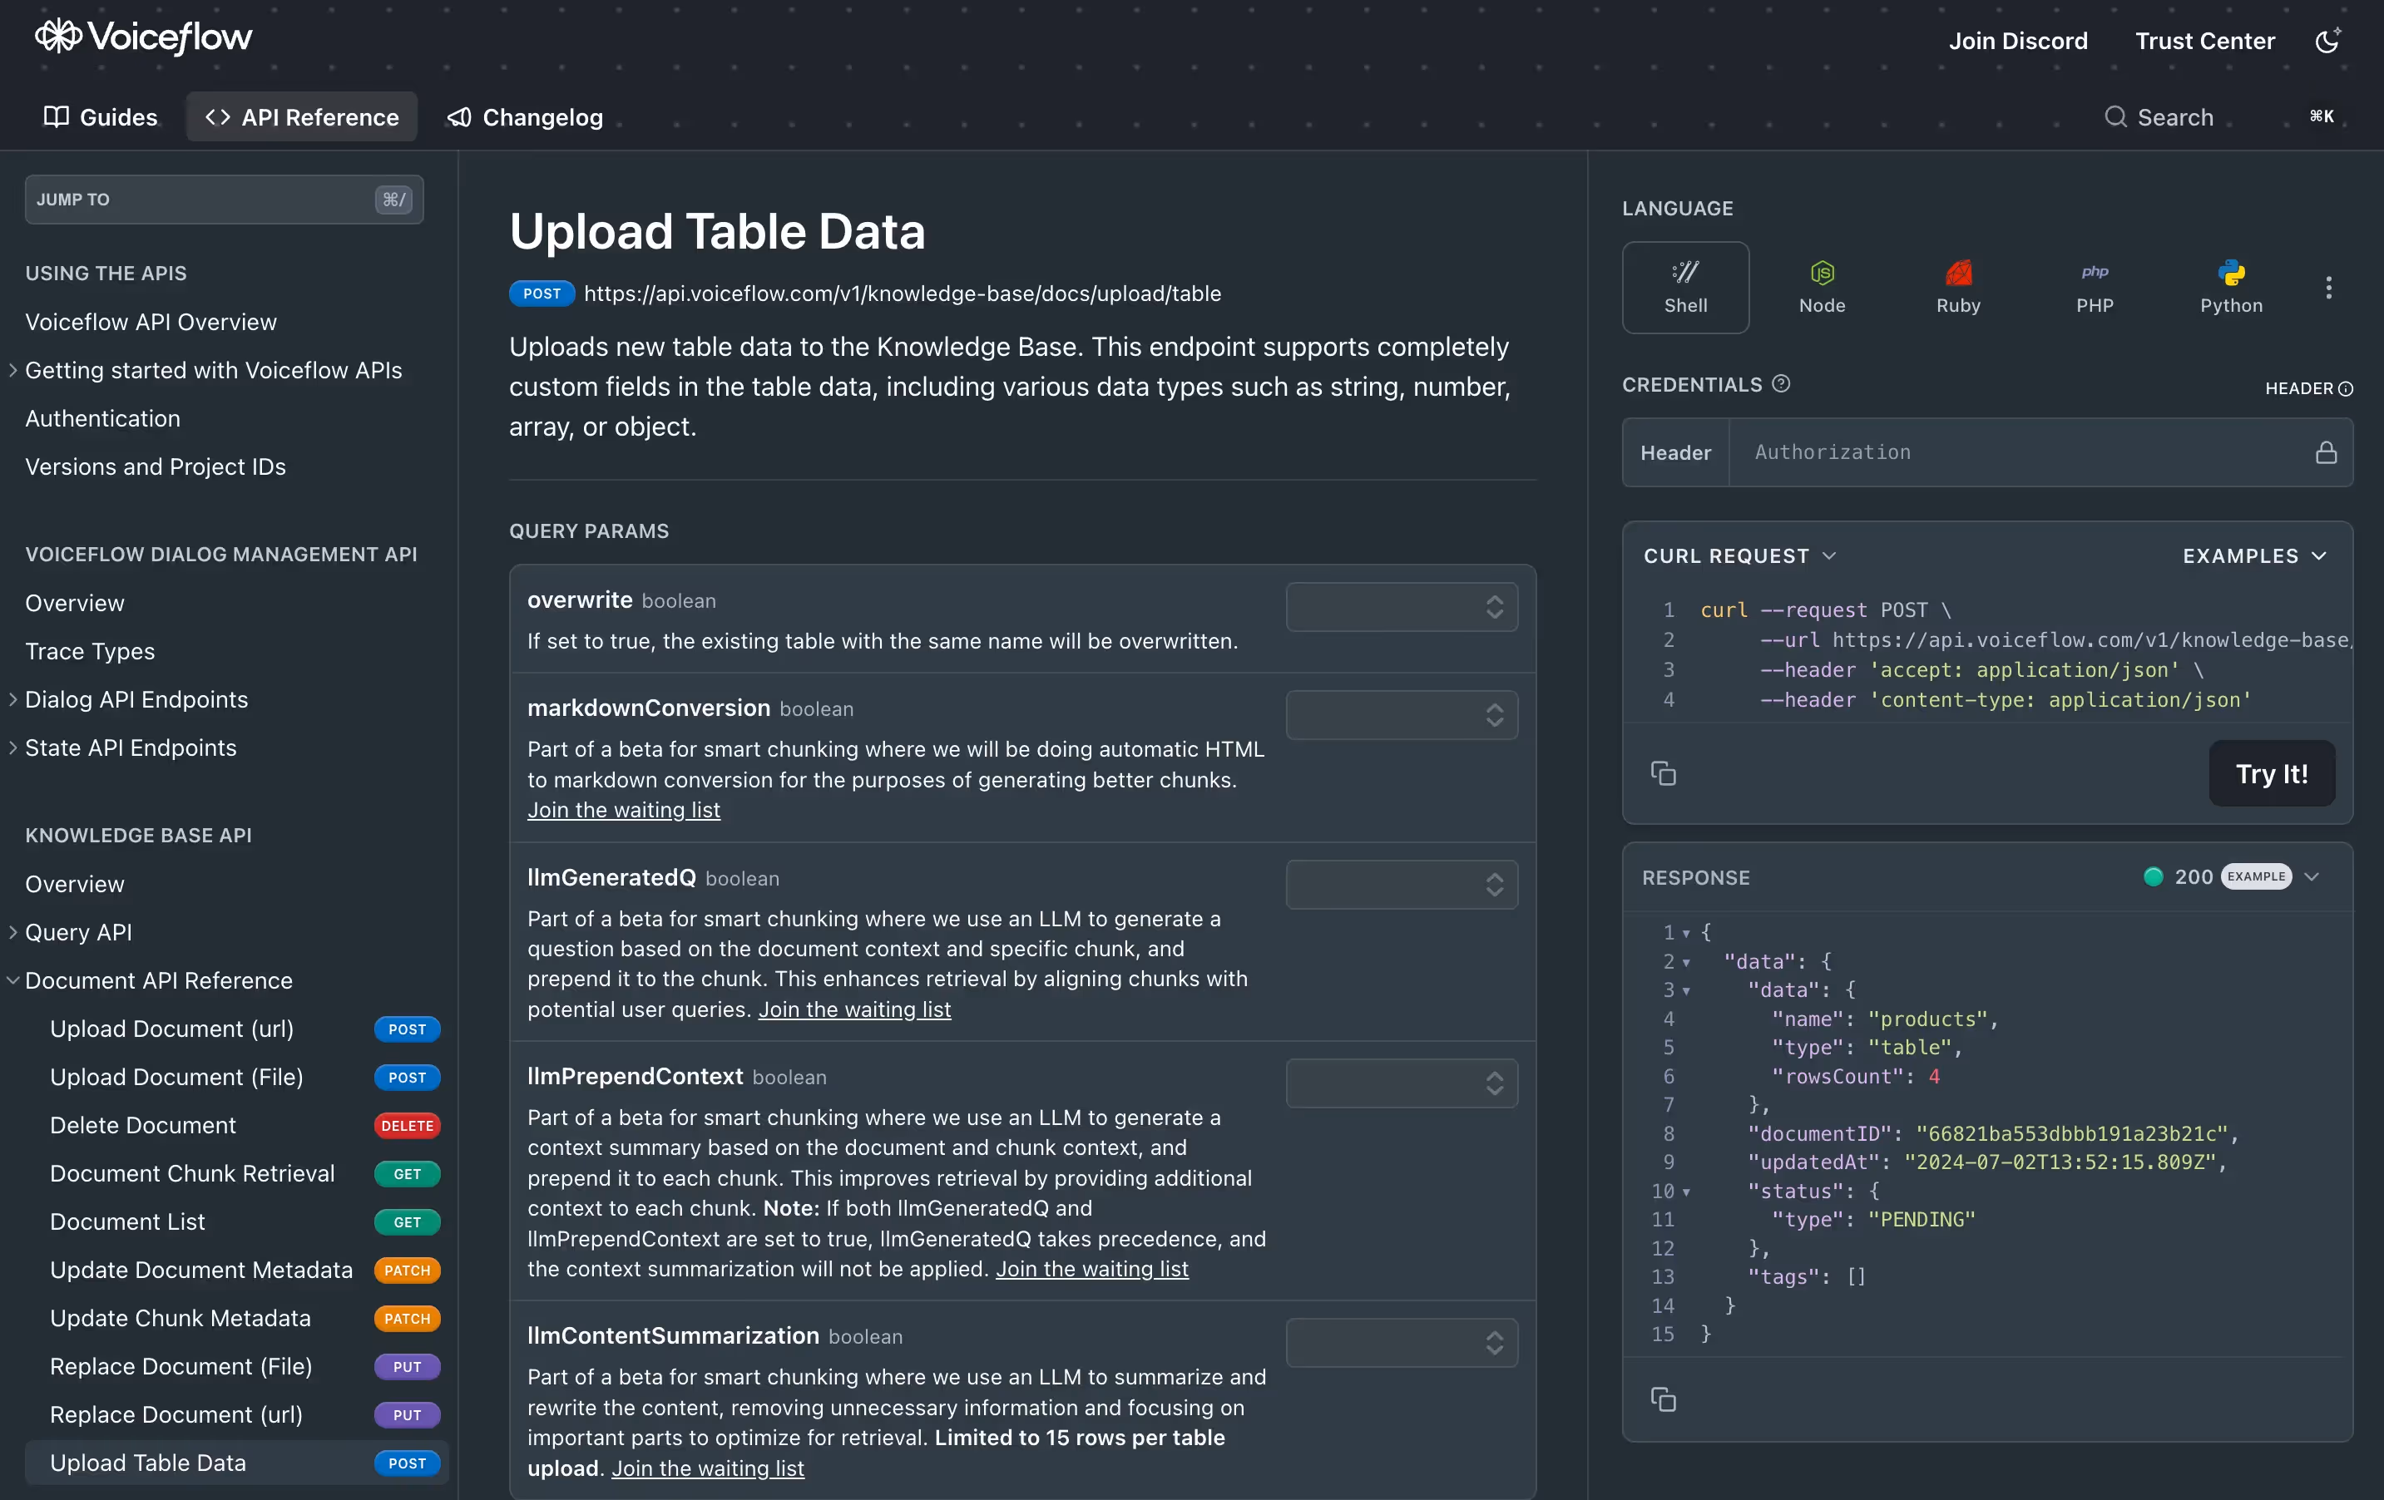The height and width of the screenshot is (1500, 2384).
Task: Select the Shell language icon
Action: (x=1685, y=287)
